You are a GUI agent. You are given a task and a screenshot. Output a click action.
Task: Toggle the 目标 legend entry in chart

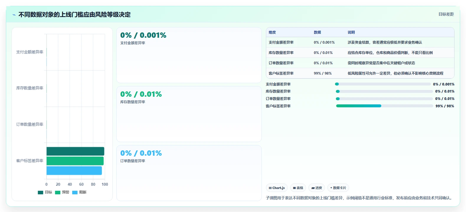[x=45, y=192]
